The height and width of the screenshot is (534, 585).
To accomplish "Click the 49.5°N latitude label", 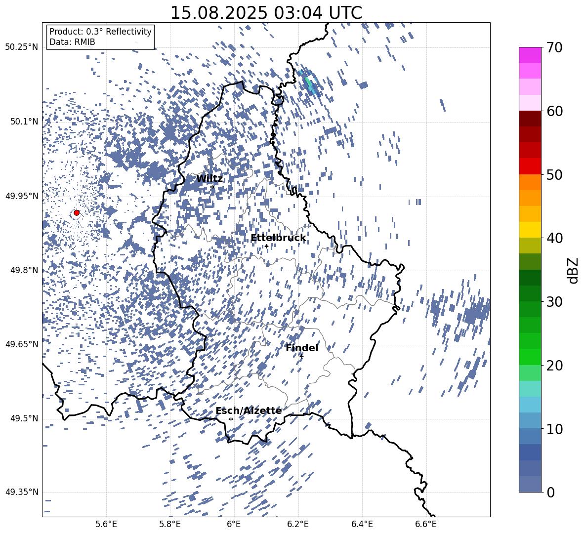I will pyautogui.click(x=24, y=418).
